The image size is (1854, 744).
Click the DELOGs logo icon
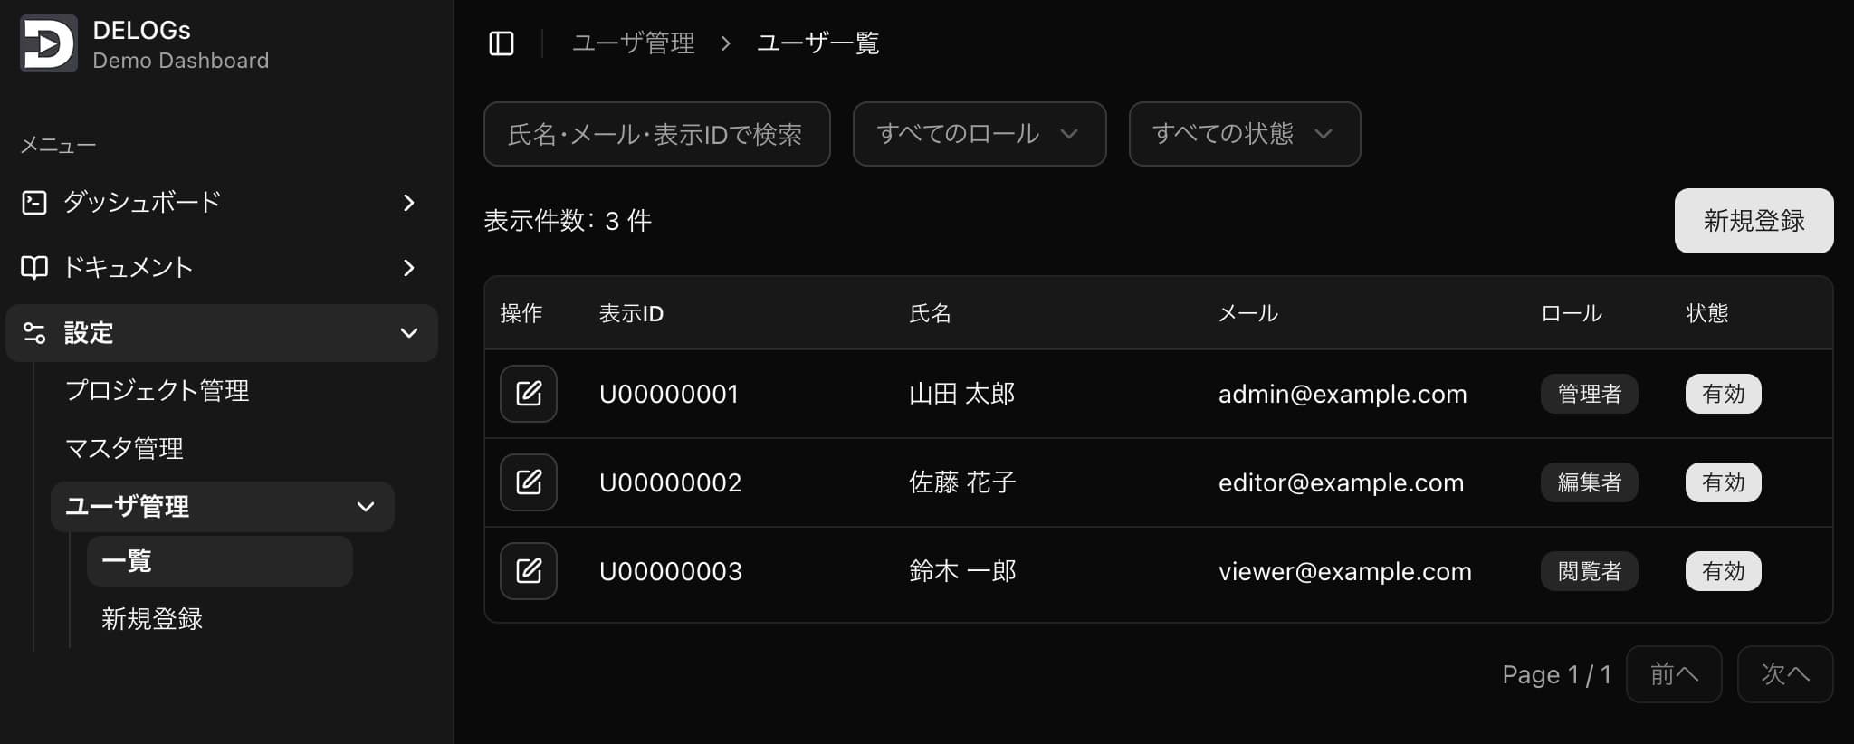point(48,43)
